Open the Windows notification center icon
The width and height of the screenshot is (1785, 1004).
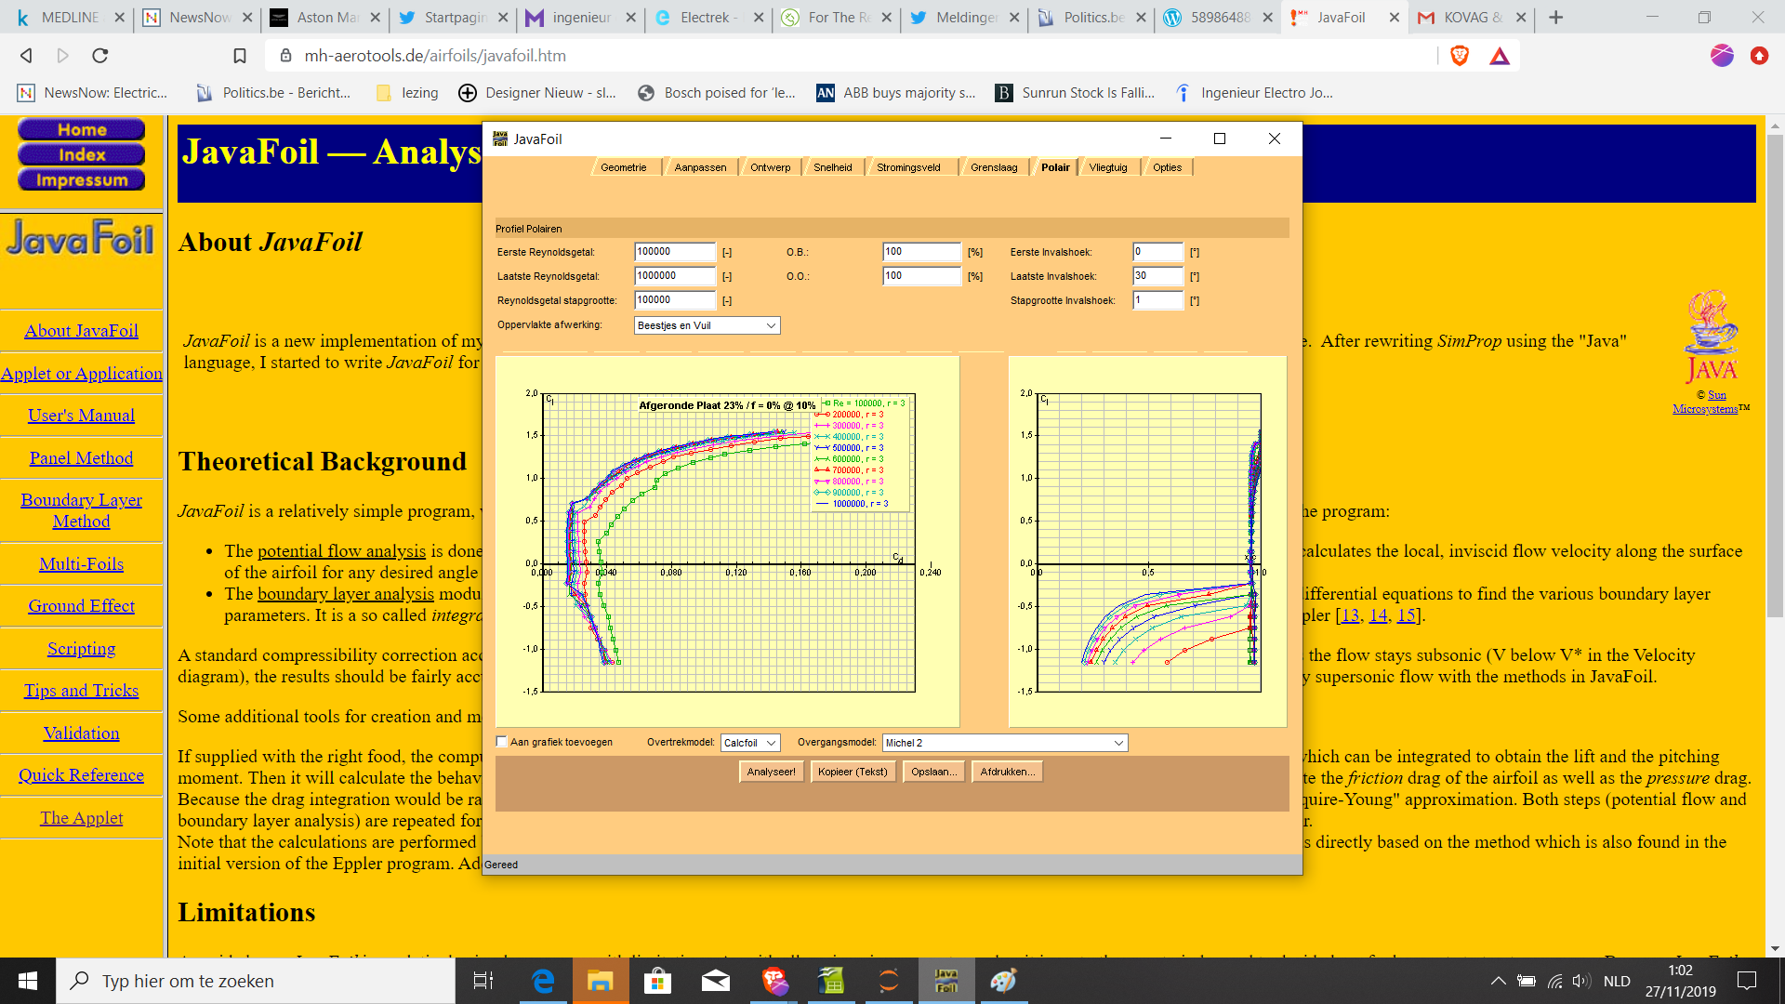point(1747,981)
